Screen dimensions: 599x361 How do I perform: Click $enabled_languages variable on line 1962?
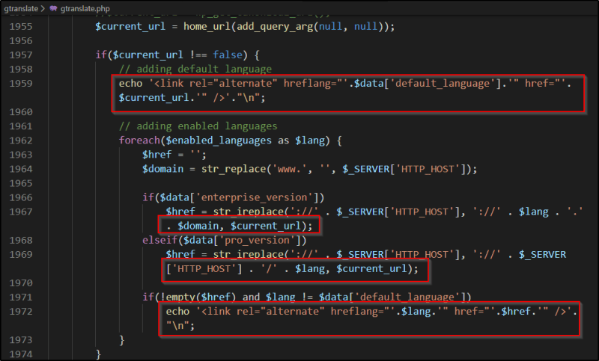219,141
